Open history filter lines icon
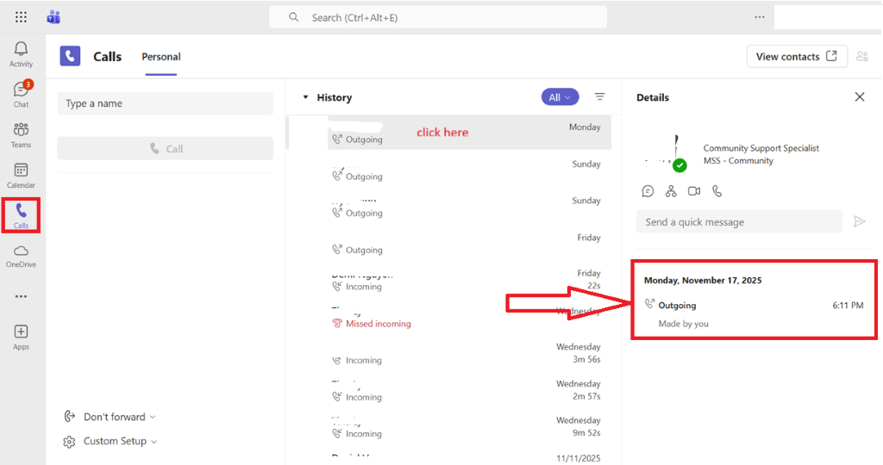This screenshot has height=465, width=883. point(600,97)
